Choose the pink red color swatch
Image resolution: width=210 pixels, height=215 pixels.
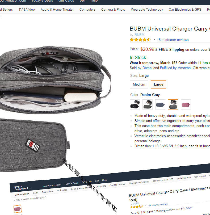point(186,104)
